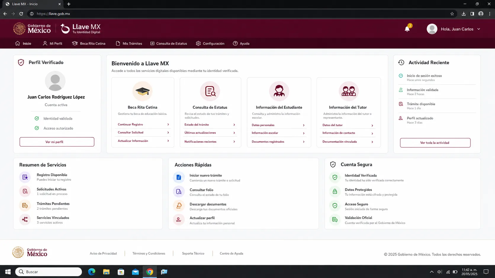The height and width of the screenshot is (278, 495).
Task: Click the Ver mi perfil button
Action: [57, 142]
